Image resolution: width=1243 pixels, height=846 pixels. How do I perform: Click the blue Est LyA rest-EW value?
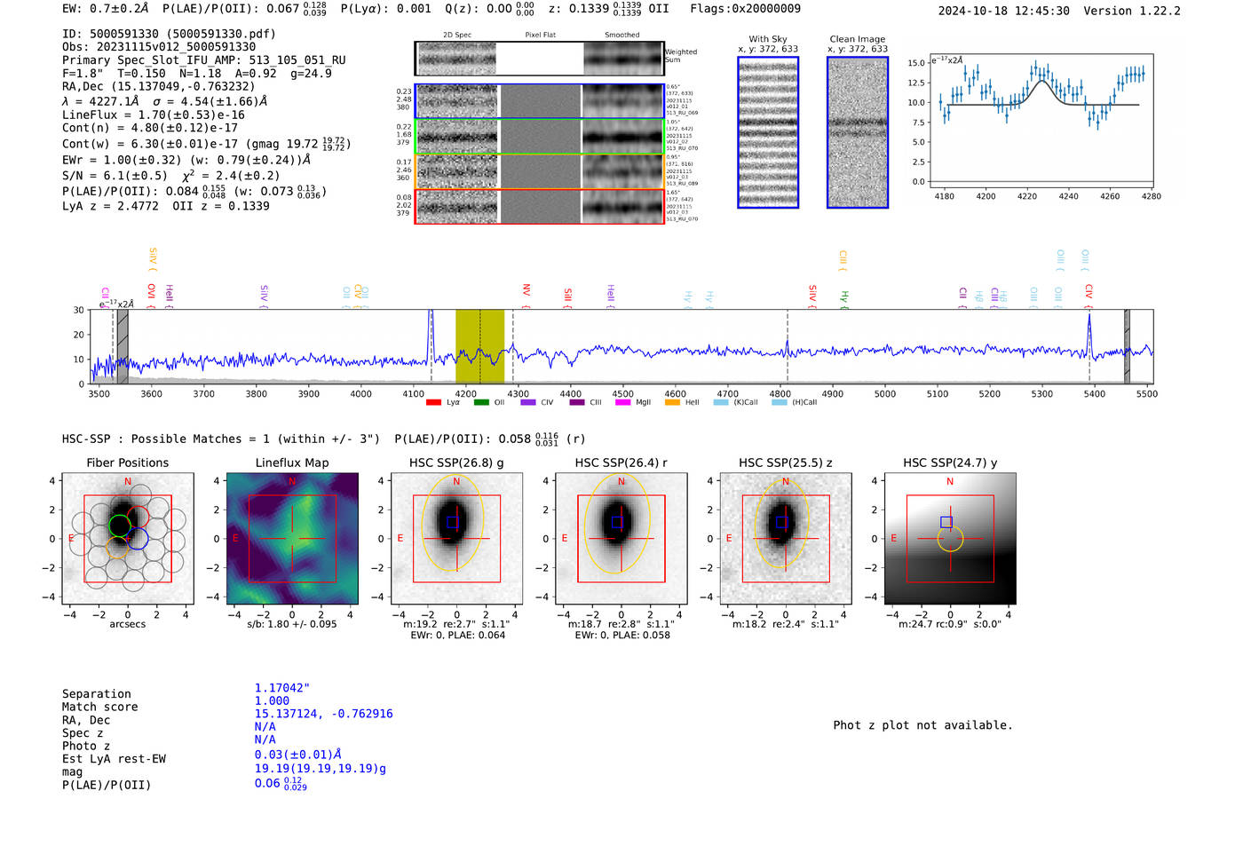pos(298,755)
